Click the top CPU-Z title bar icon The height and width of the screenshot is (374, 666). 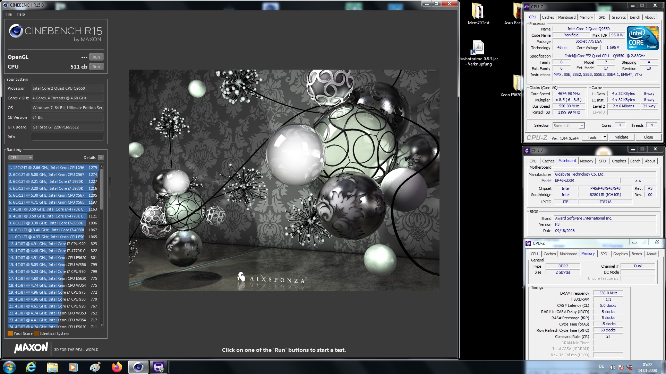(x=527, y=7)
